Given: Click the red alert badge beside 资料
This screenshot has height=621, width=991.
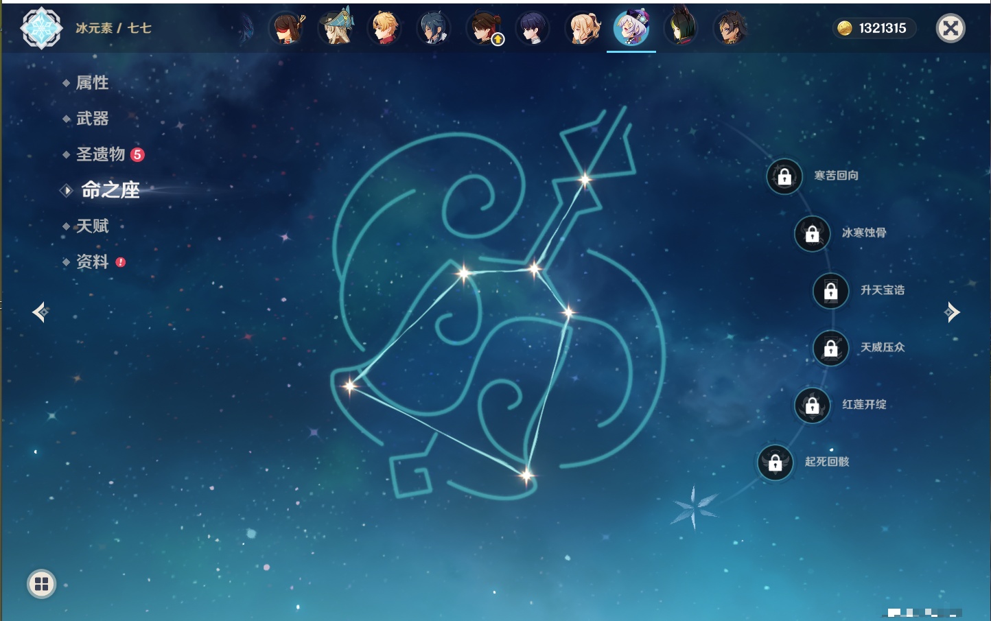Looking at the screenshot, I should point(121,262).
